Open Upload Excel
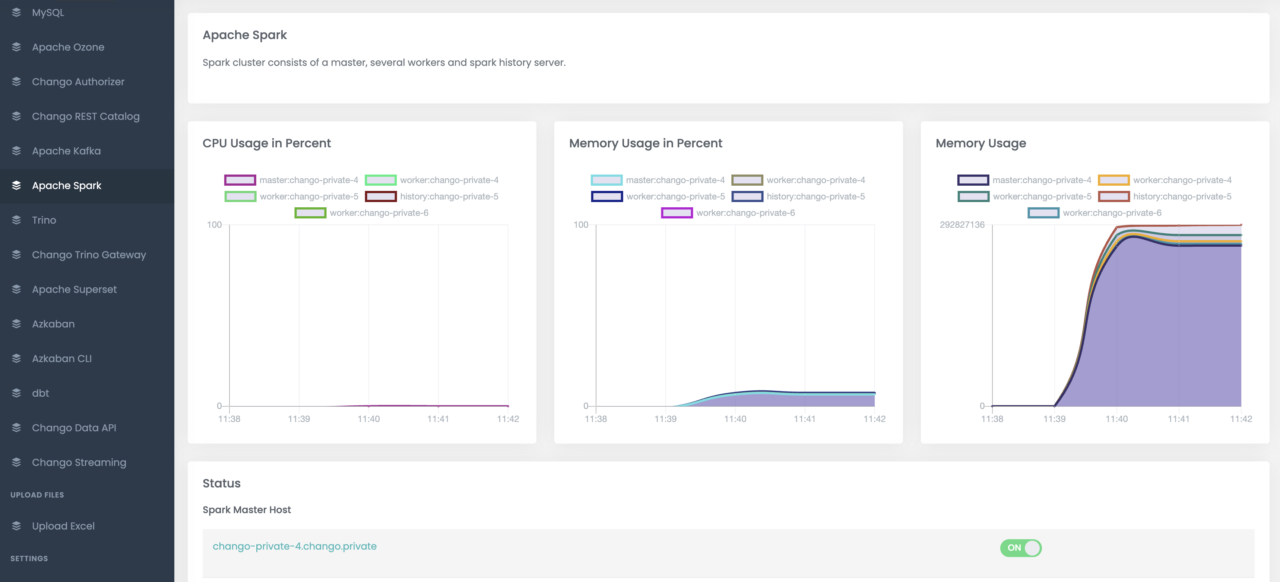This screenshot has height=582, width=1280. [87, 526]
